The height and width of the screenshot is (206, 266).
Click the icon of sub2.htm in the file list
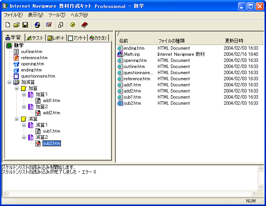[x=120, y=103]
